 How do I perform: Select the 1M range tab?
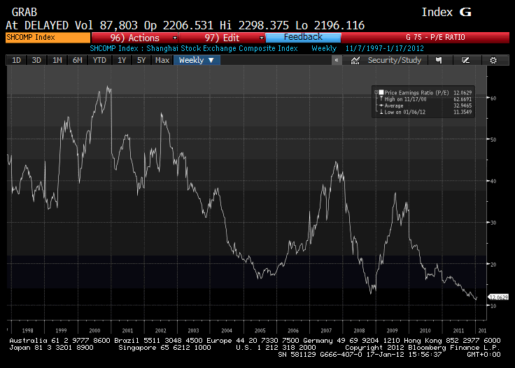pyautogui.click(x=57, y=60)
